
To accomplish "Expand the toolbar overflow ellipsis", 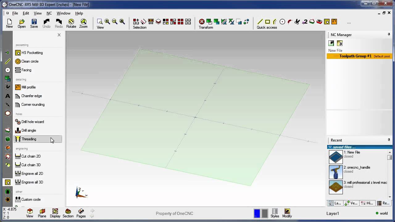I will pos(349,23).
